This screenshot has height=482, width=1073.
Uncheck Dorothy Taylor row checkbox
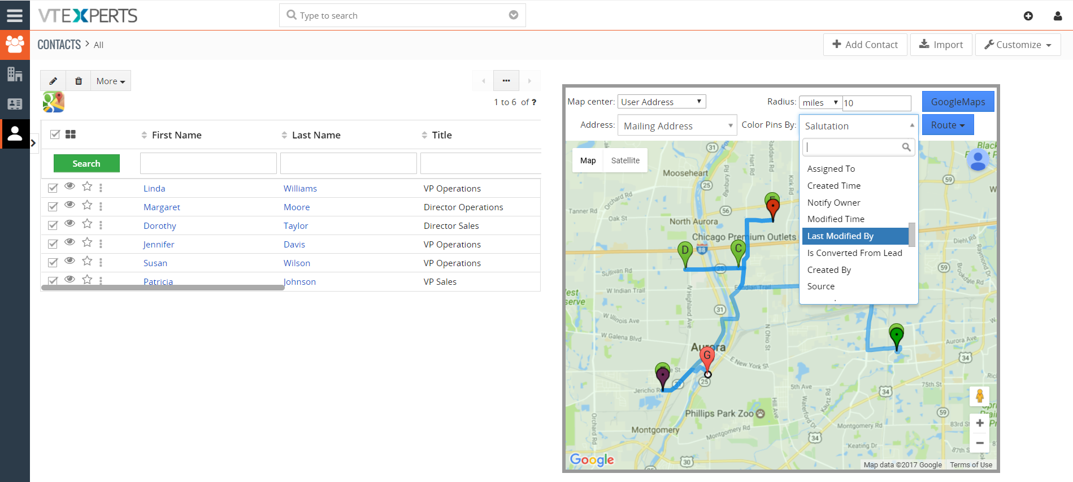(53, 225)
